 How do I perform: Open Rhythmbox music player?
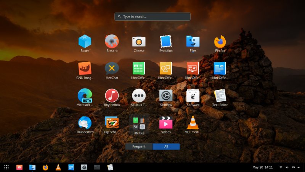coord(112,96)
